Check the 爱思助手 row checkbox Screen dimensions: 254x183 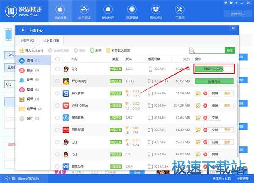(x=57, y=166)
